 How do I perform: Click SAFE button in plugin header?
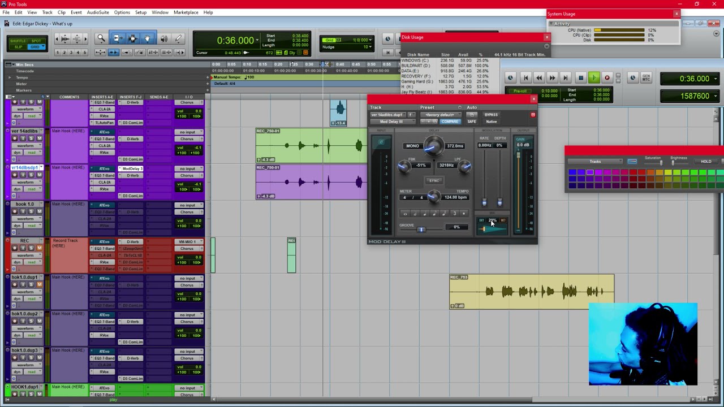tap(472, 122)
